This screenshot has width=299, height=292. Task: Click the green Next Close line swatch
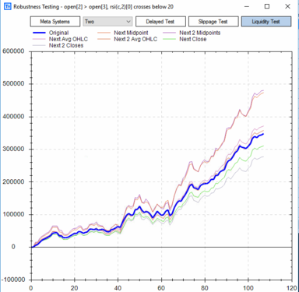click(x=169, y=39)
